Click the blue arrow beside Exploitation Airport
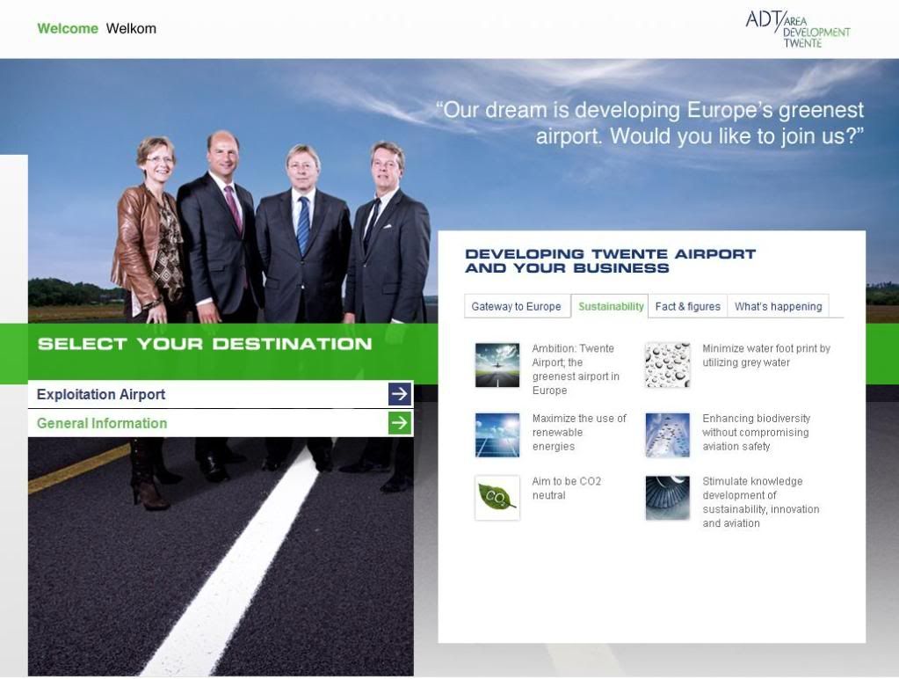899x679 pixels. [400, 394]
